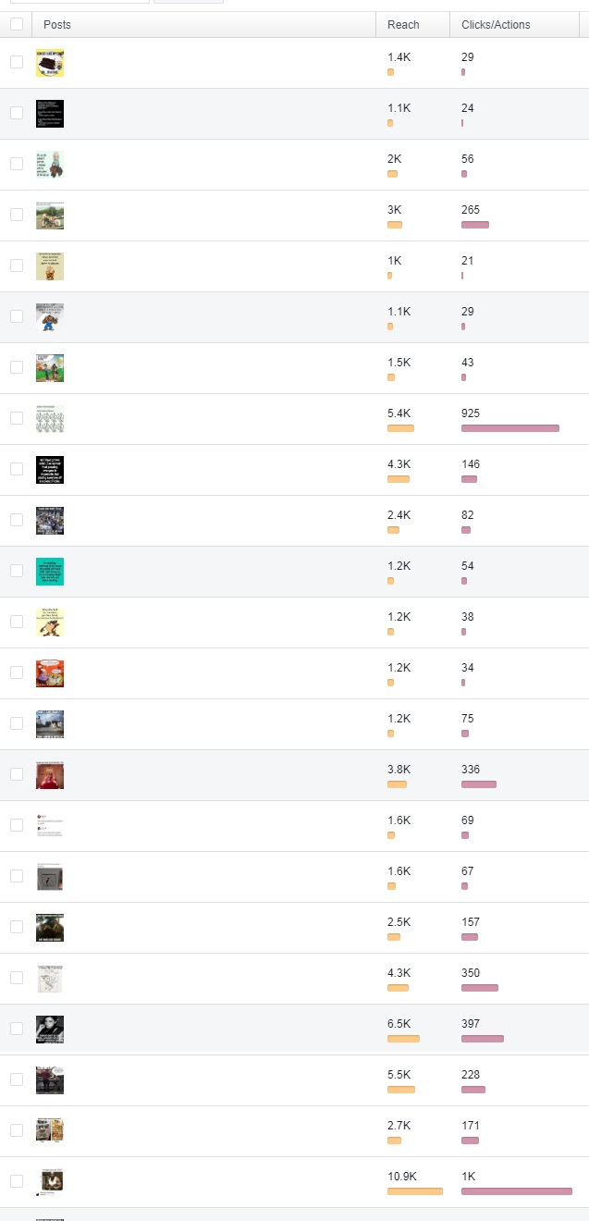The image size is (589, 1221).
Task: Open the thumbnail of the post with 925 clicks
Action: [50, 419]
